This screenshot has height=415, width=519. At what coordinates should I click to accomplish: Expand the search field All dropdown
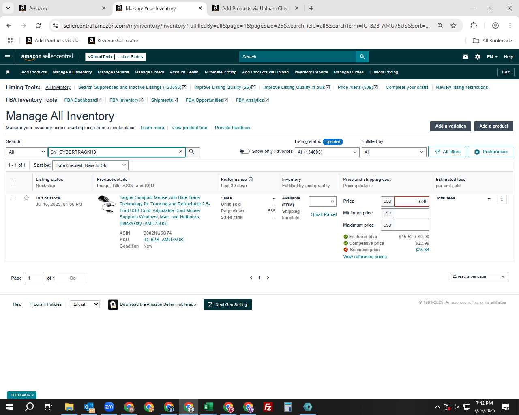(27, 152)
